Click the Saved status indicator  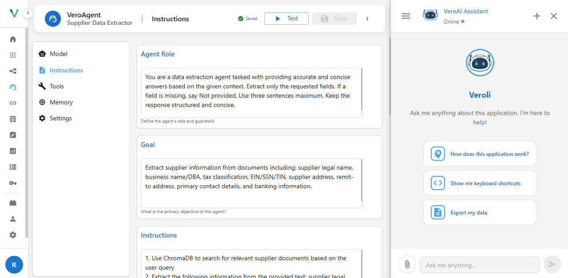pyautogui.click(x=247, y=19)
